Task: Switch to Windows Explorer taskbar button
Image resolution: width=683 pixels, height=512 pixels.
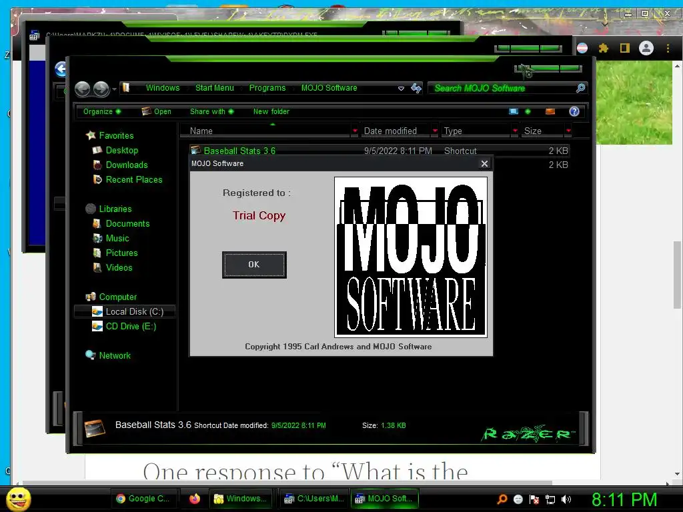Action: [240, 499]
